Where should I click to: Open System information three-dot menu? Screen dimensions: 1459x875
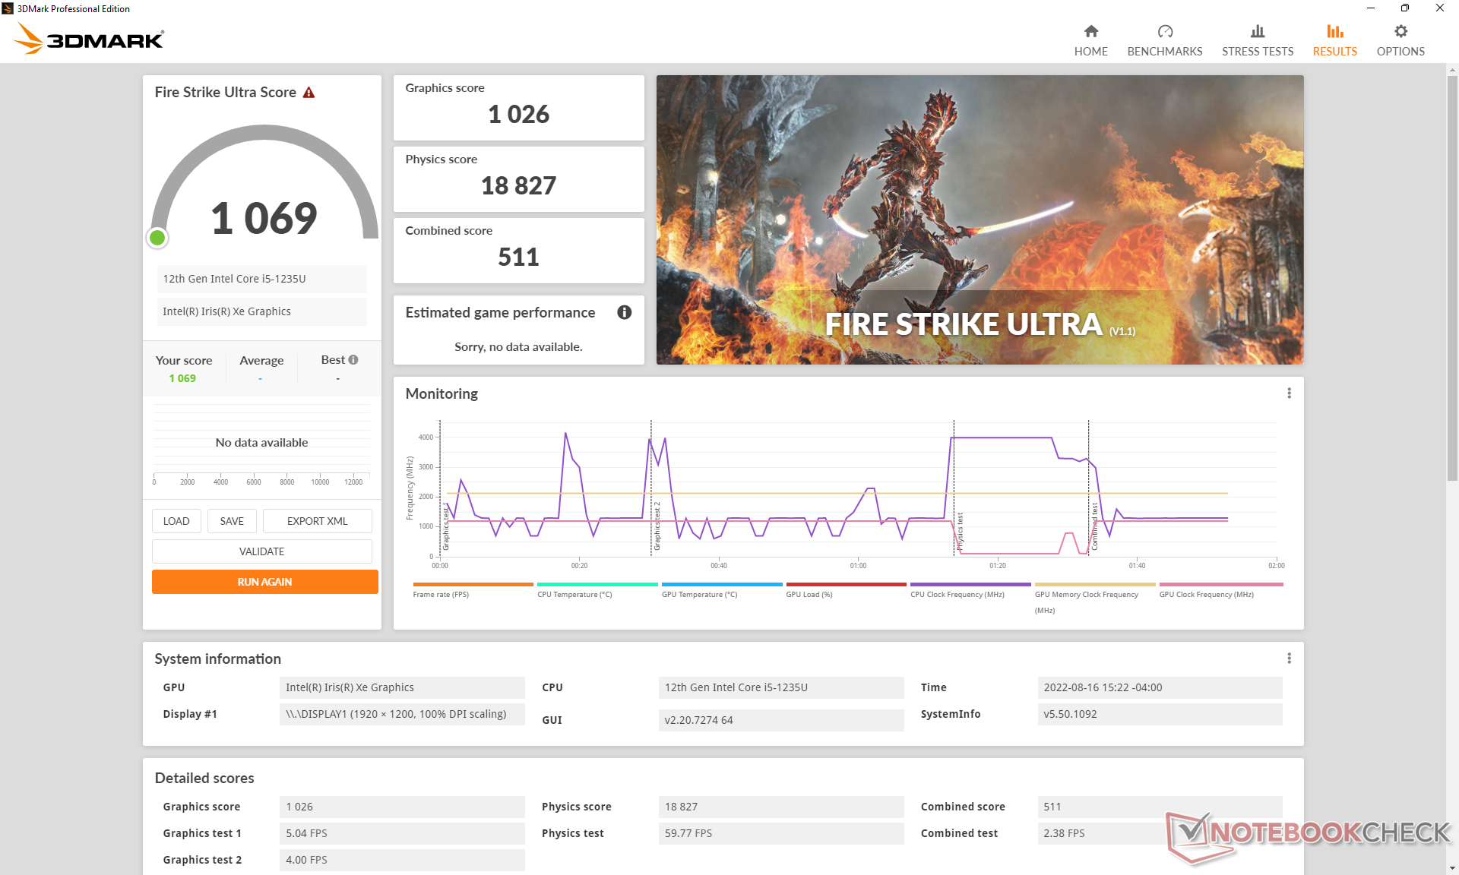(1289, 659)
